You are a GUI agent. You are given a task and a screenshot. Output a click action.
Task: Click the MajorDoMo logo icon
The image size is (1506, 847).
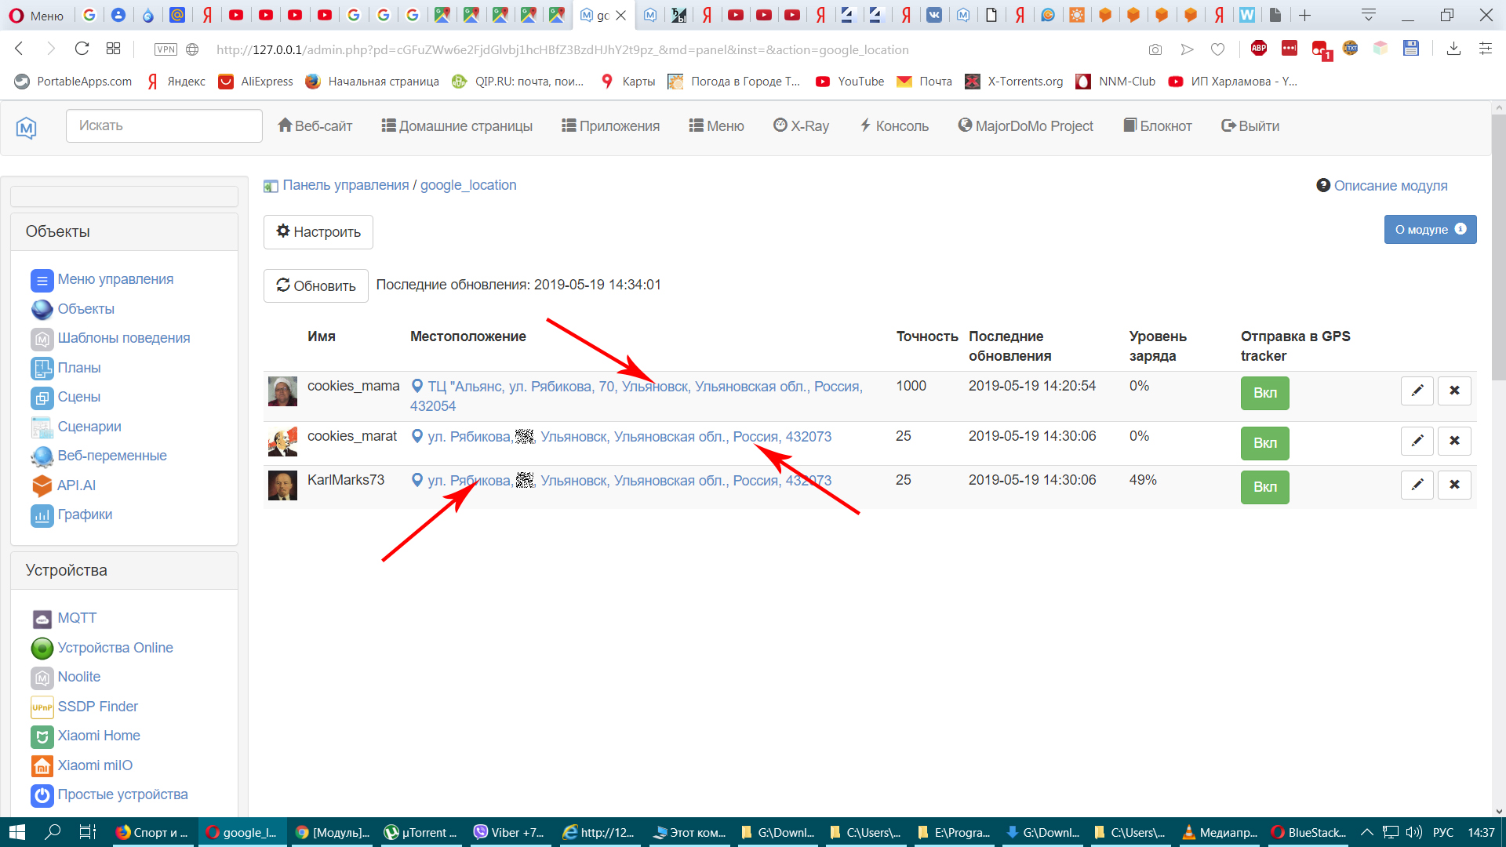click(x=27, y=128)
